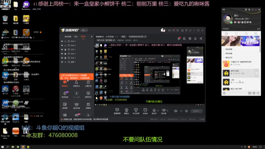Dismiss the orange notification banner

pyautogui.click(x=92, y=75)
